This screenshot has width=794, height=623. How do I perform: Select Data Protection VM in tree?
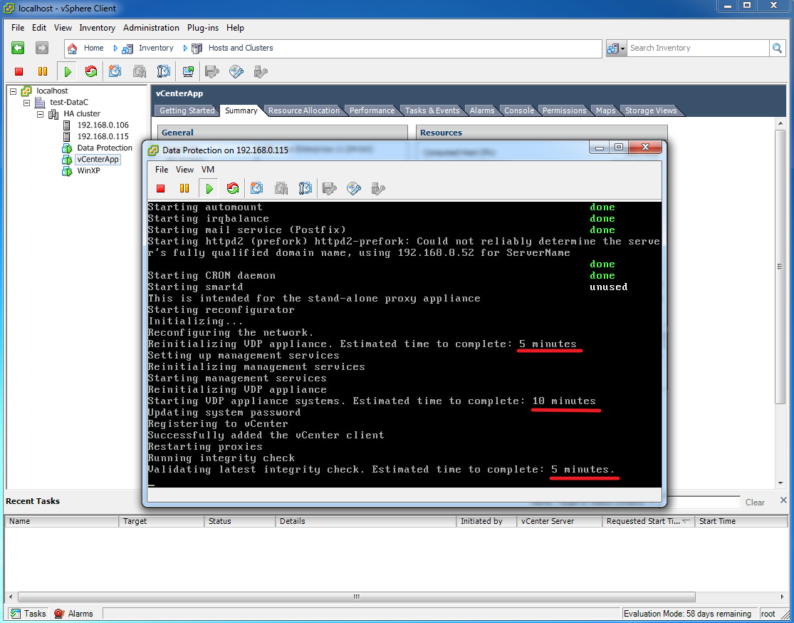(104, 148)
